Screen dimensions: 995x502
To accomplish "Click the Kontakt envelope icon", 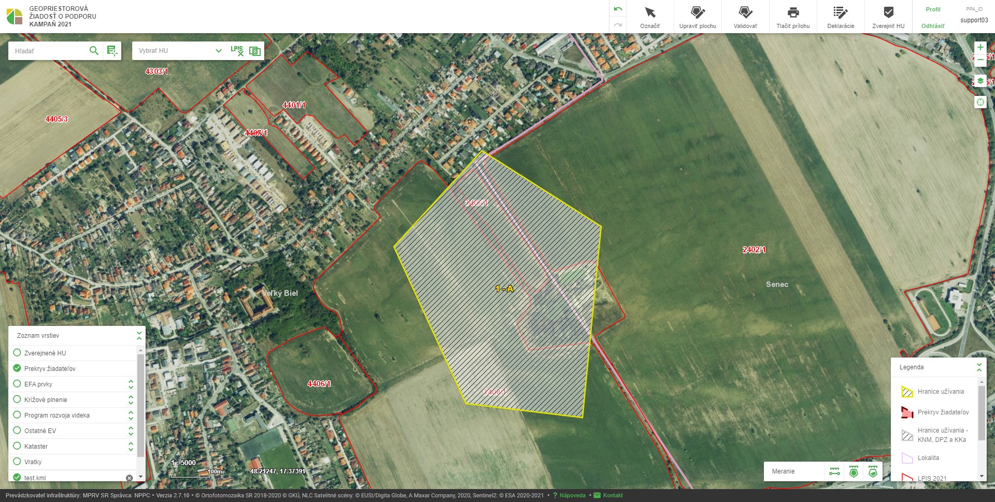I will tap(597, 495).
